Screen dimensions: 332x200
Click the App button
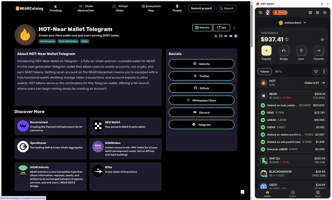[222, 28]
